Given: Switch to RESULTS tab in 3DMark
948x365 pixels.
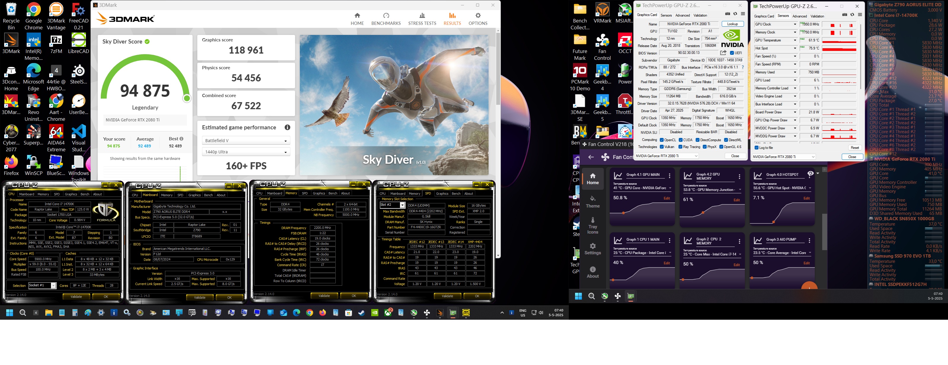Looking at the screenshot, I should tap(452, 19).
